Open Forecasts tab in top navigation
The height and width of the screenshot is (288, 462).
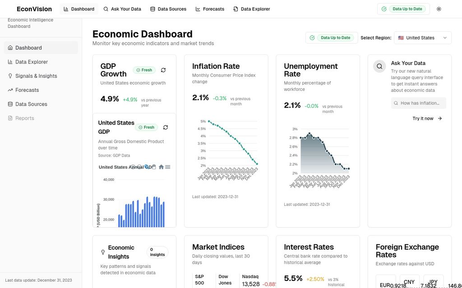point(210,9)
